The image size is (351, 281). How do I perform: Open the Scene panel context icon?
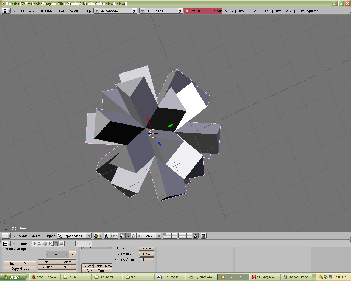tap(62, 244)
